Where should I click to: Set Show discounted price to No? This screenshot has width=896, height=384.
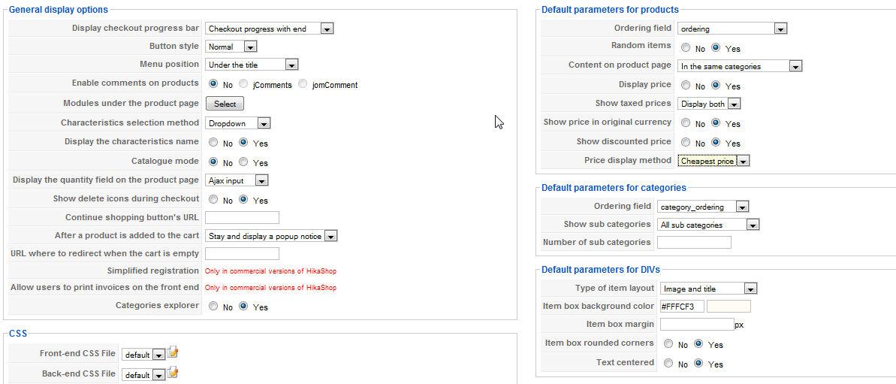pyautogui.click(x=685, y=142)
